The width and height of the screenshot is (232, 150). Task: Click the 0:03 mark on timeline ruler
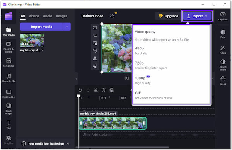point(103,98)
